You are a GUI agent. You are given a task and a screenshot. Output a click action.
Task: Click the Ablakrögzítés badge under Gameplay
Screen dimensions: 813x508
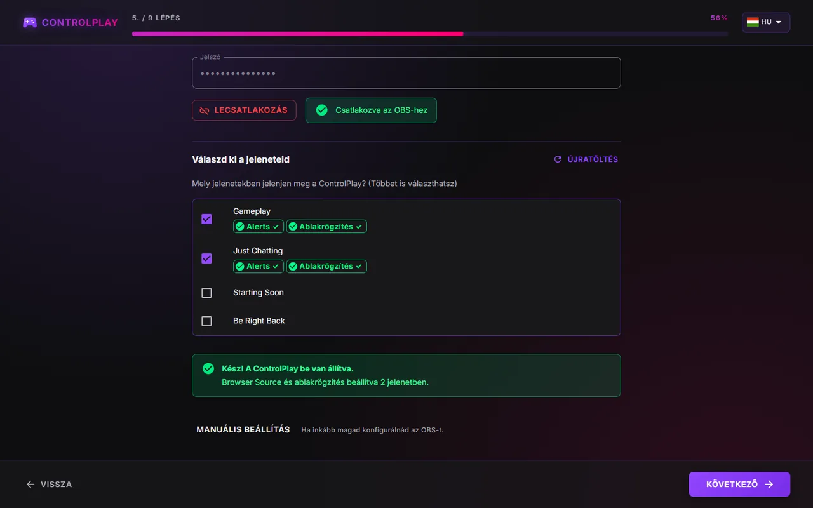(326, 227)
